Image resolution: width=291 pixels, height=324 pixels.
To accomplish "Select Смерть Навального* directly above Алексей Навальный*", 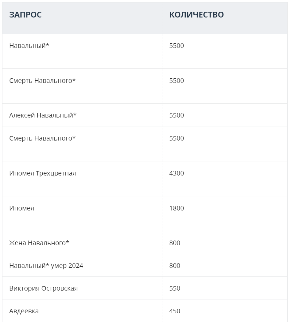I will pyautogui.click(x=42, y=81).
